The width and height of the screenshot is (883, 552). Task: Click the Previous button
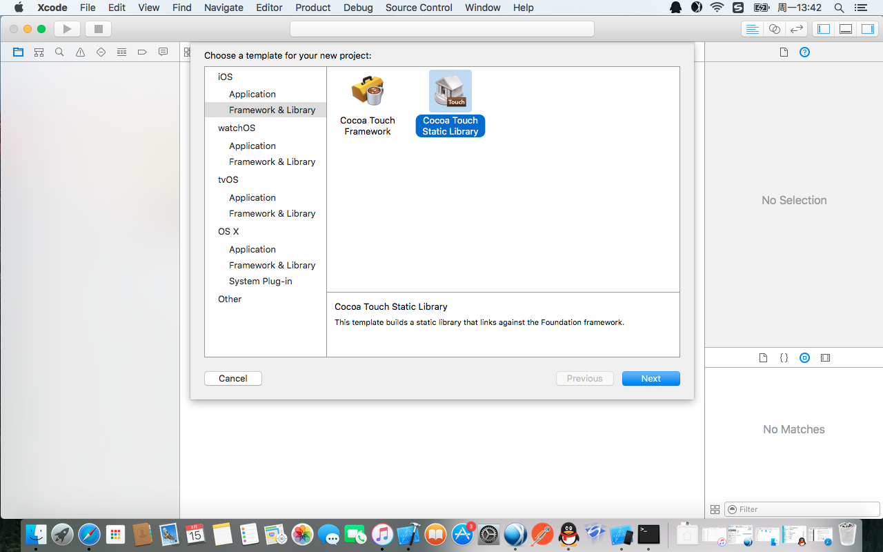click(585, 378)
